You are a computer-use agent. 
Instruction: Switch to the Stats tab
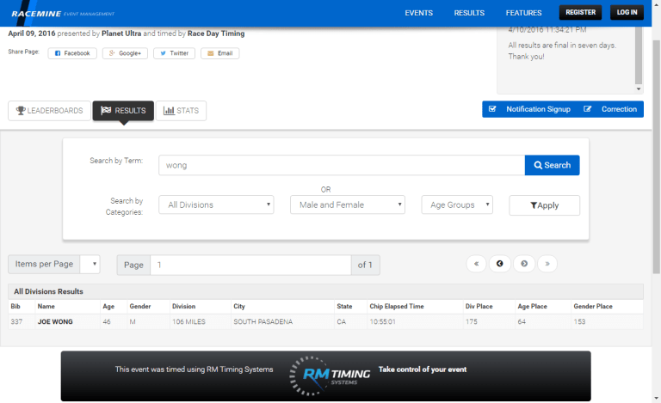coord(182,111)
